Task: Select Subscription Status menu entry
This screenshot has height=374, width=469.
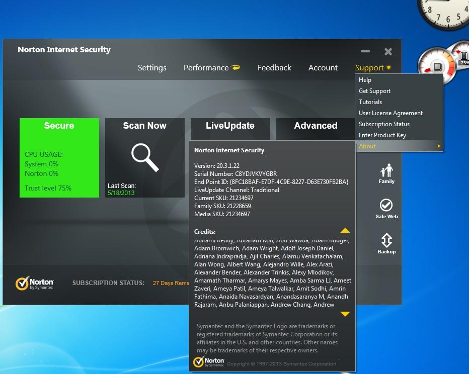Action: coord(400,124)
